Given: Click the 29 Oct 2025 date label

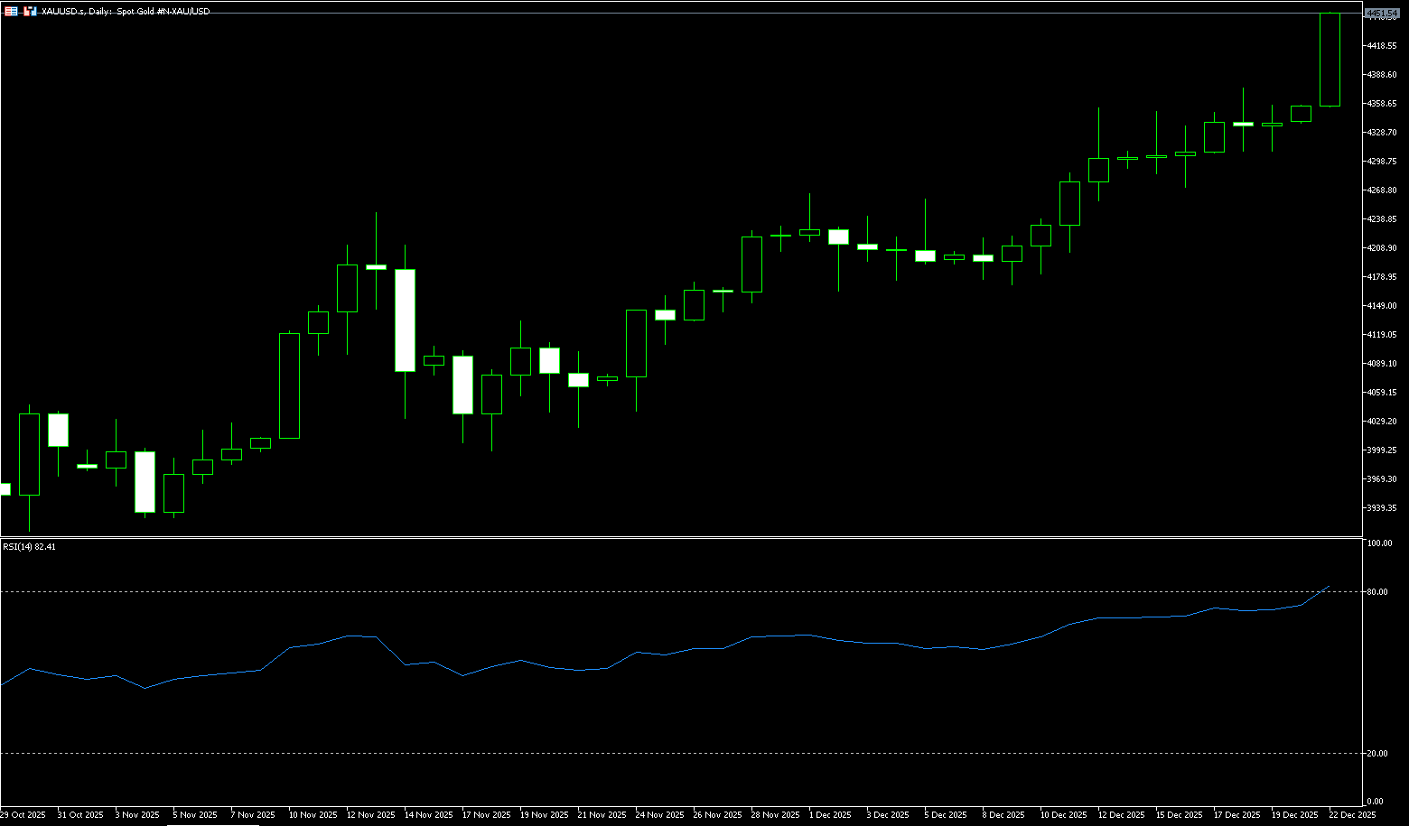Looking at the screenshot, I should coord(23,814).
